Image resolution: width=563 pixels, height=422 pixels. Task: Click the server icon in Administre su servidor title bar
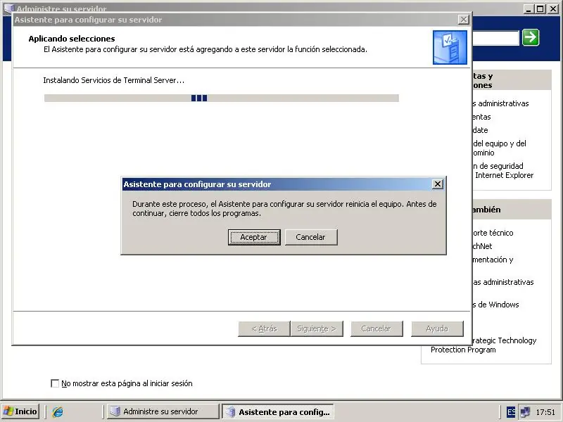8,8
